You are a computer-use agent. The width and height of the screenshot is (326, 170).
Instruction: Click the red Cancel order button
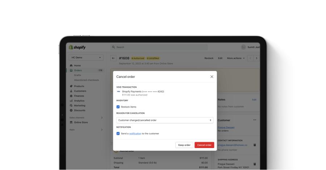(x=204, y=145)
